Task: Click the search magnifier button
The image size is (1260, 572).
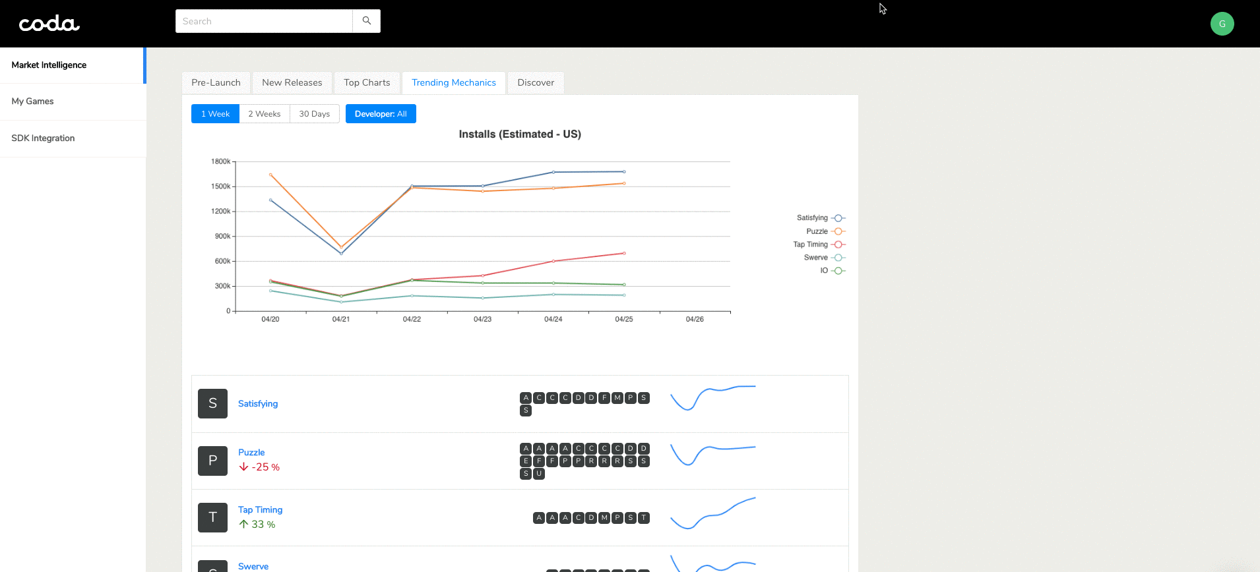Action: tap(367, 21)
